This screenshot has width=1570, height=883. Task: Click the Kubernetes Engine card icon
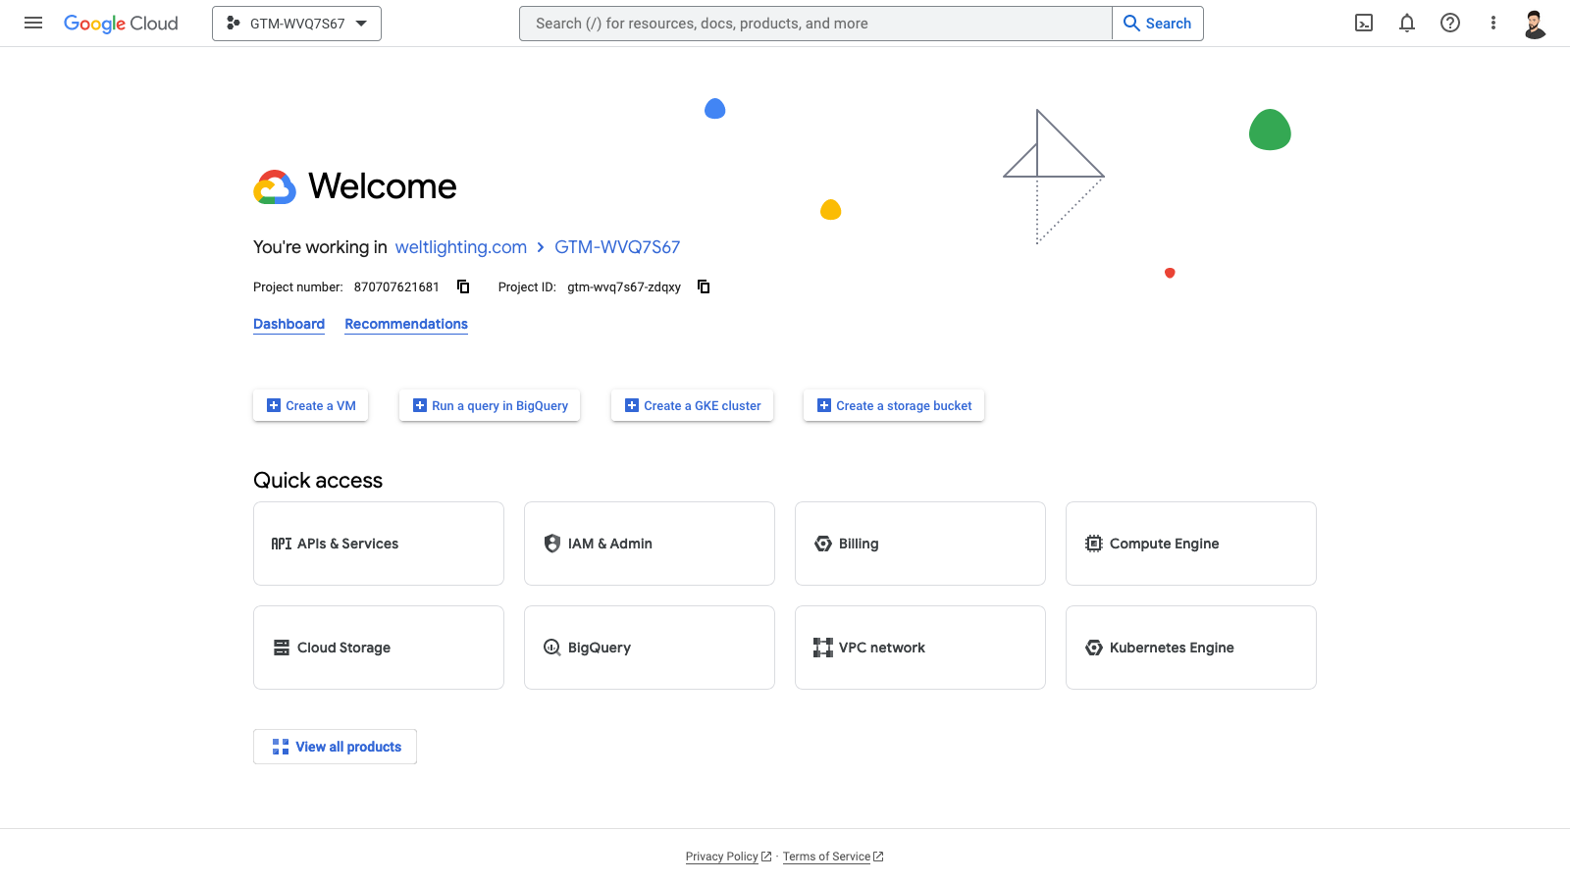tap(1094, 648)
